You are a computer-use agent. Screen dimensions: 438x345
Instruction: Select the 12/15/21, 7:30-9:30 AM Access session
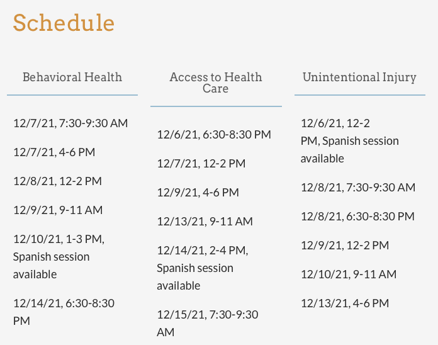207,323
